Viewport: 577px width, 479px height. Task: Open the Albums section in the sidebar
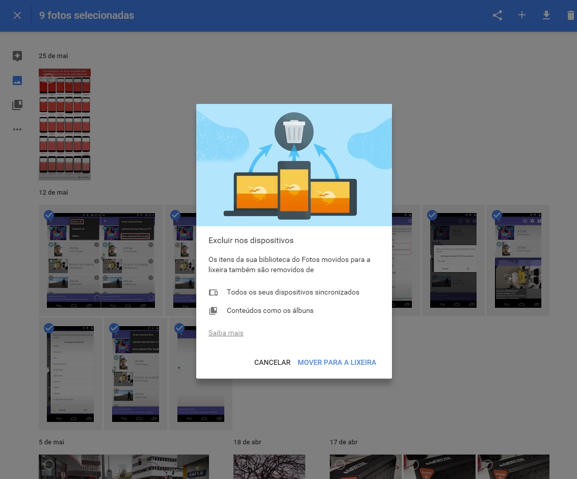pos(17,104)
